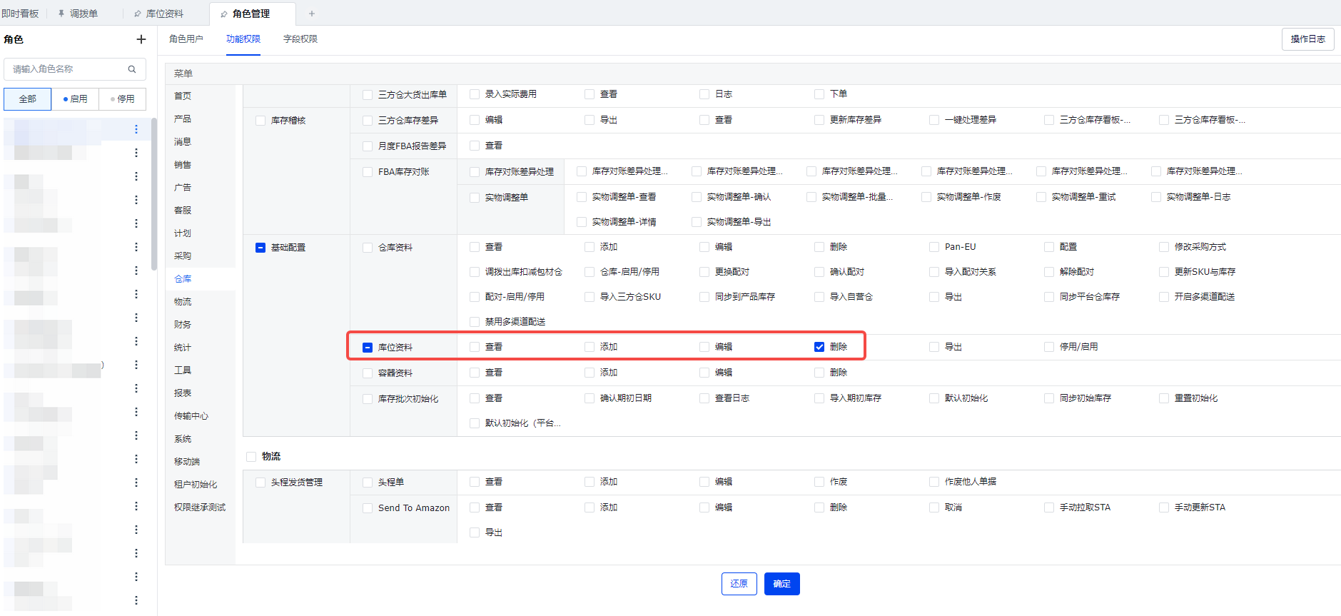Click the search magnifier in role name box

click(x=132, y=69)
